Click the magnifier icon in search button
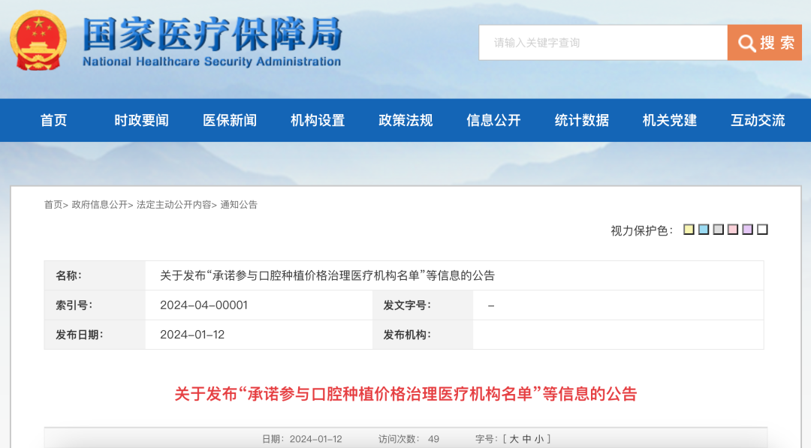811x448 pixels. point(746,43)
